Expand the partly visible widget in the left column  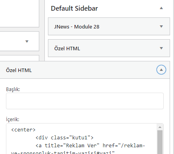tap(27, 42)
